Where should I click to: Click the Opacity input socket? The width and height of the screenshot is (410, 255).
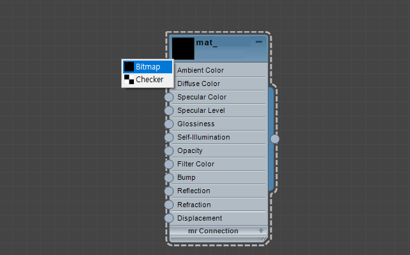[x=169, y=150]
